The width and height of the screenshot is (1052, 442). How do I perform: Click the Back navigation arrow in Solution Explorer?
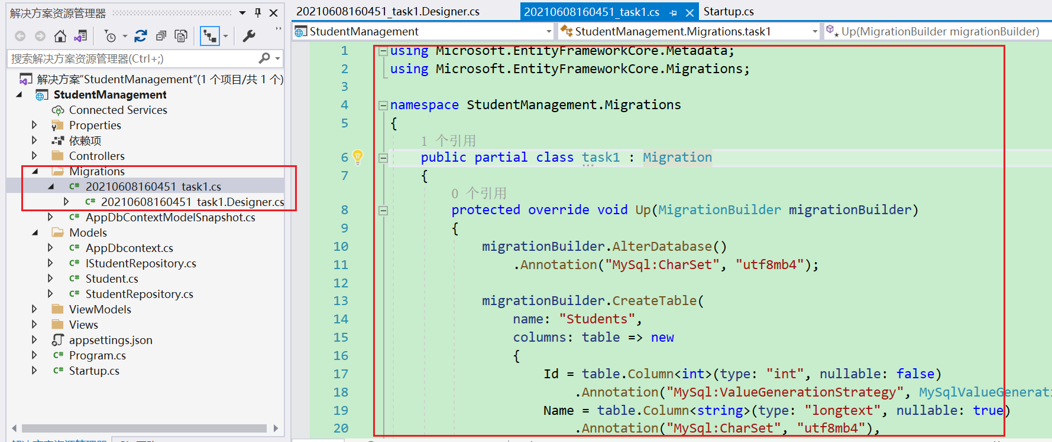point(20,37)
